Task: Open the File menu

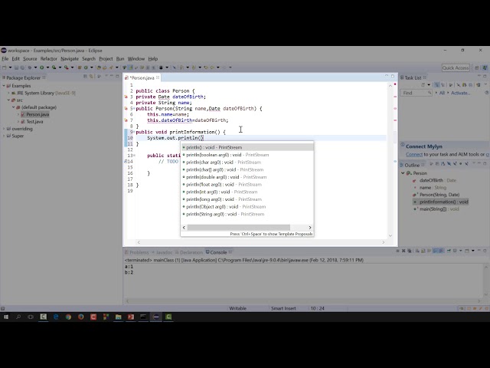Action: [5, 59]
